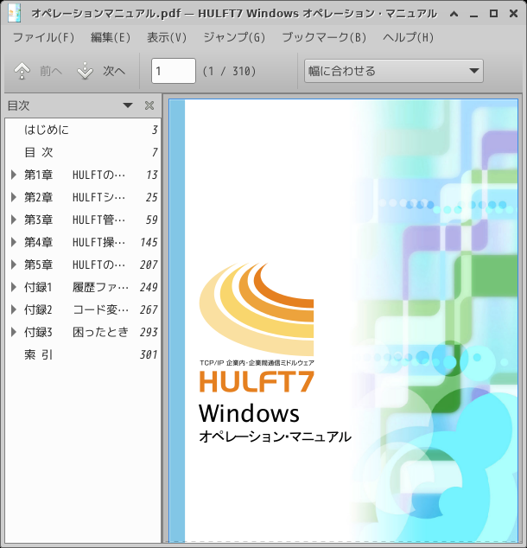Click the 前へ button label
The image size is (527, 548).
click(51, 71)
